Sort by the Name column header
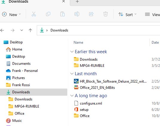This screenshot has width=160, height=126. click(78, 42)
